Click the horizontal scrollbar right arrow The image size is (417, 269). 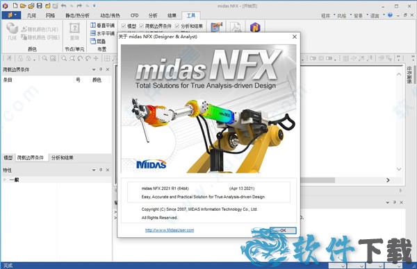(388, 180)
